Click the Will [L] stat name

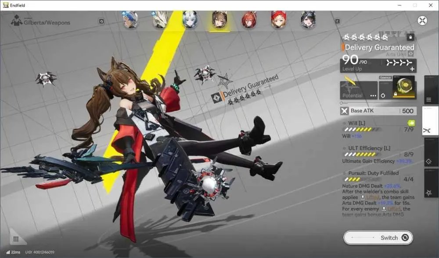coord(356,123)
